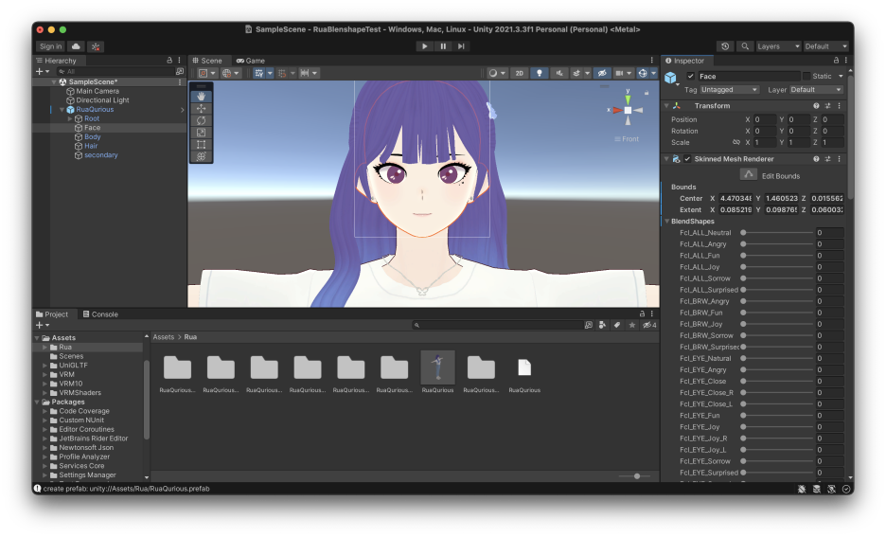Click the Fcl_ALL_Angry blendshape slider

click(x=777, y=244)
